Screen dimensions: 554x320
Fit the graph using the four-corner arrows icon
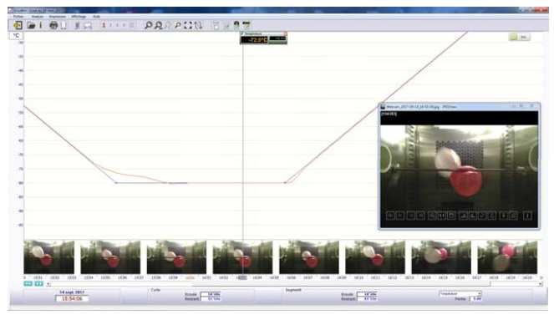[x=188, y=25]
